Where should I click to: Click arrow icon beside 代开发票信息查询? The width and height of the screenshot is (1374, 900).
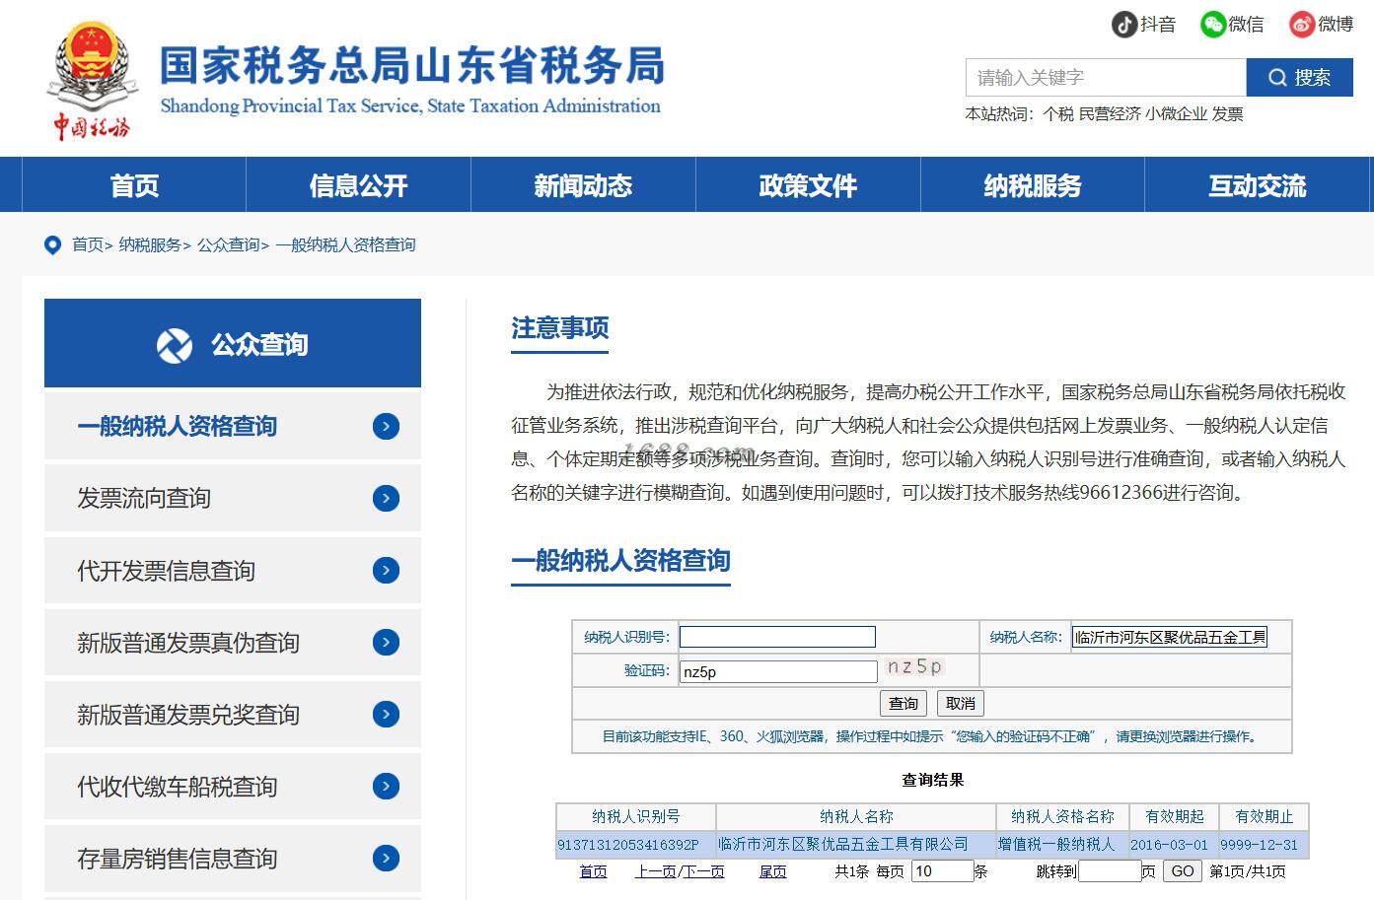click(387, 570)
